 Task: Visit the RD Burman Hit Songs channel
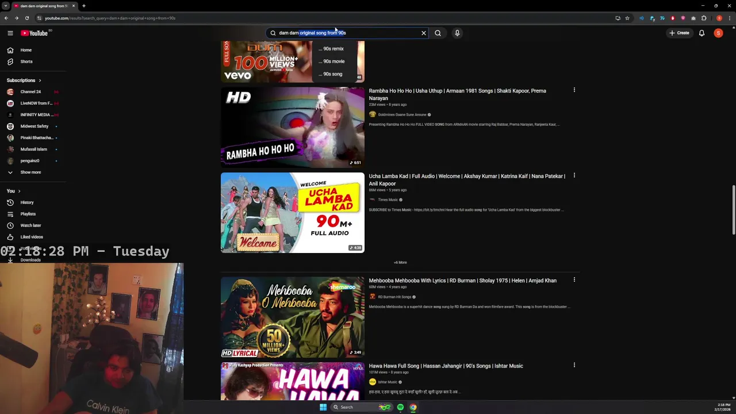(x=394, y=297)
